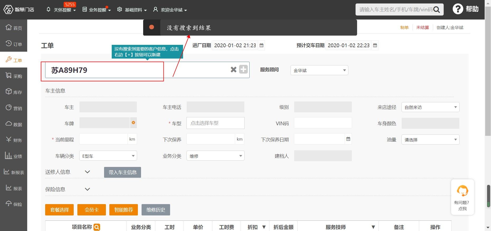491x231 pixels.
Task: Expand the 保险信息 section
Action: coord(87,189)
